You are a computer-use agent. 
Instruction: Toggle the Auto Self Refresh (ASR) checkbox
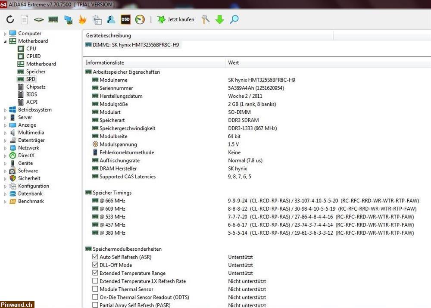pyautogui.click(x=95, y=257)
